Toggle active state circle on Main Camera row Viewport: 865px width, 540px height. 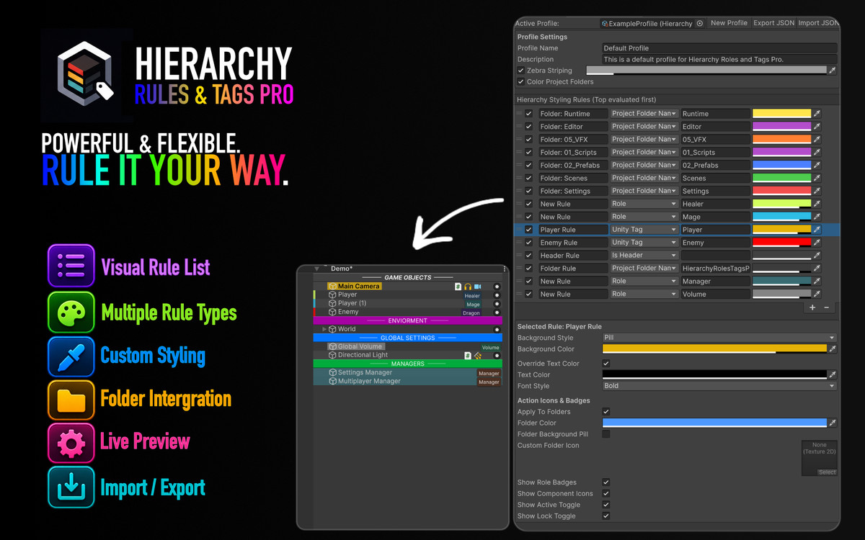coord(497,287)
